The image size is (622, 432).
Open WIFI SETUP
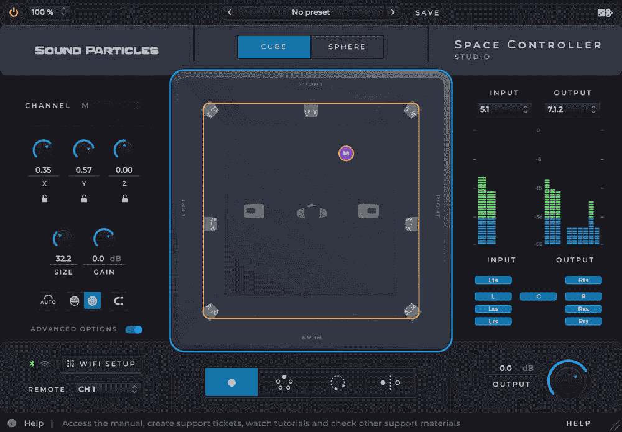coord(101,364)
